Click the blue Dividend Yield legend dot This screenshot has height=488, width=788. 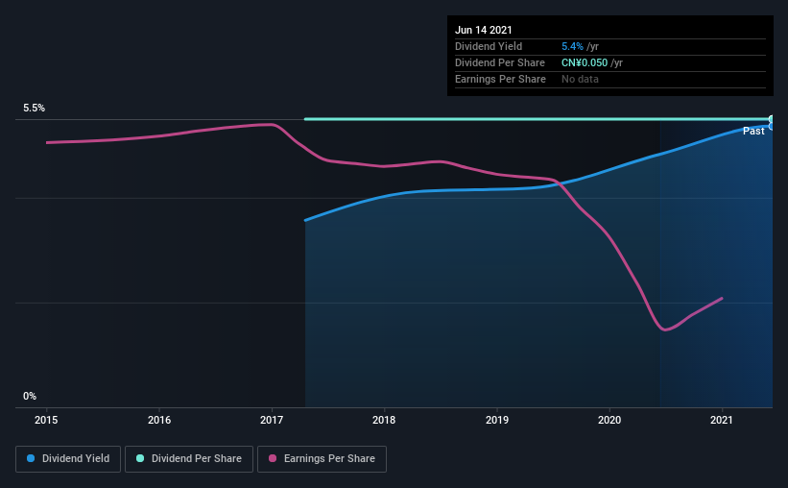point(31,458)
